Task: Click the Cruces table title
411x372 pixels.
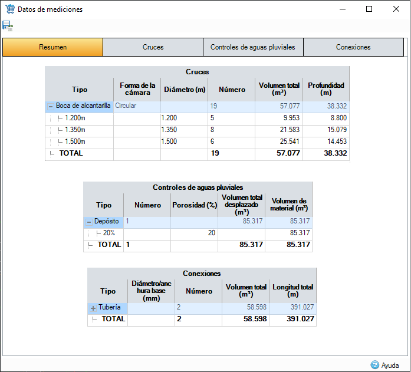Action: pyautogui.click(x=197, y=72)
